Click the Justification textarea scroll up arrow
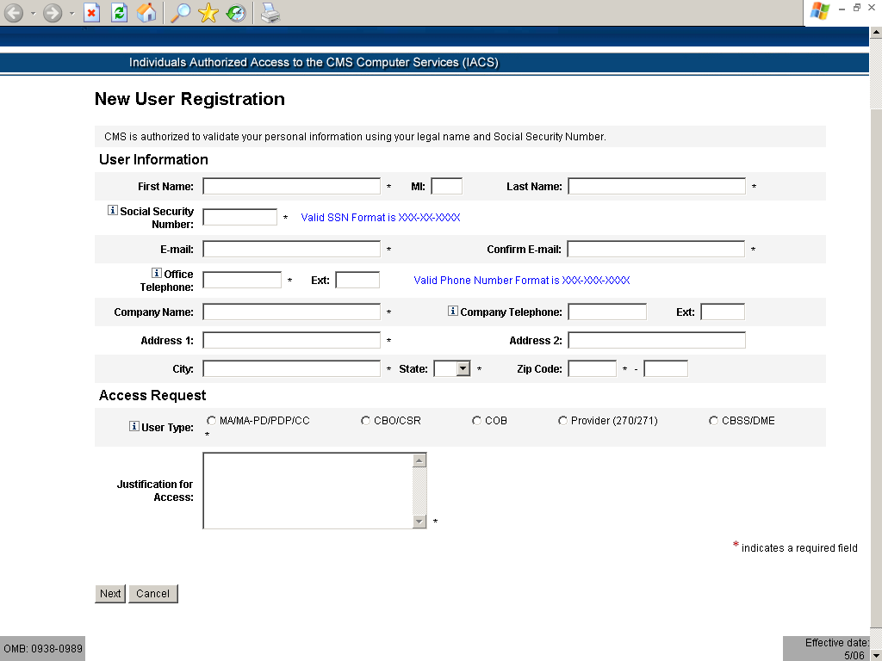Screen dimensions: 882x661 coord(419,460)
